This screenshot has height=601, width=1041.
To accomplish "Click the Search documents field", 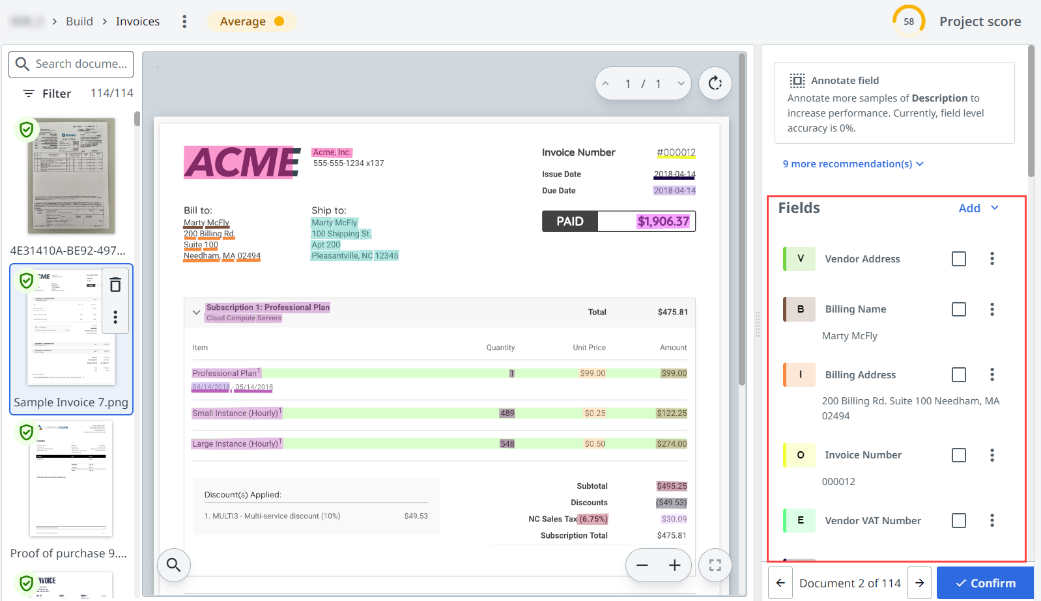I will (72, 64).
